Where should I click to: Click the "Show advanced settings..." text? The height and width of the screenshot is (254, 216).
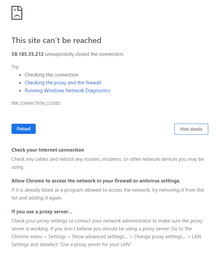coord(100,237)
